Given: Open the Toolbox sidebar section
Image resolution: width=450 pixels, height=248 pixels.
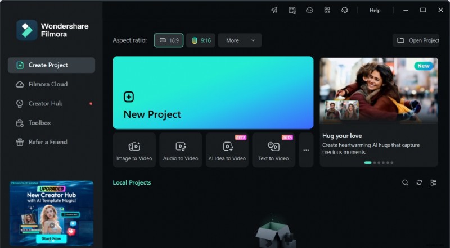Looking at the screenshot, I should click(x=39, y=122).
